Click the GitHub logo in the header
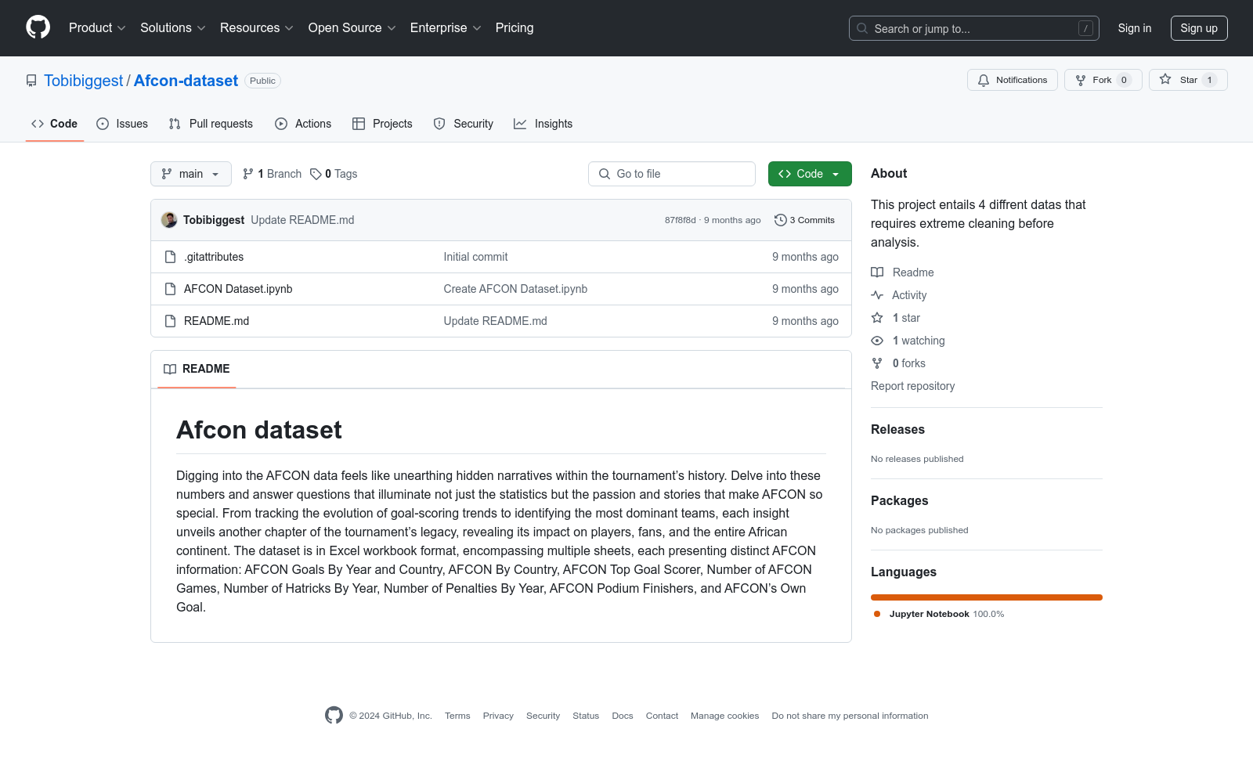The width and height of the screenshot is (1253, 783). [x=38, y=27]
